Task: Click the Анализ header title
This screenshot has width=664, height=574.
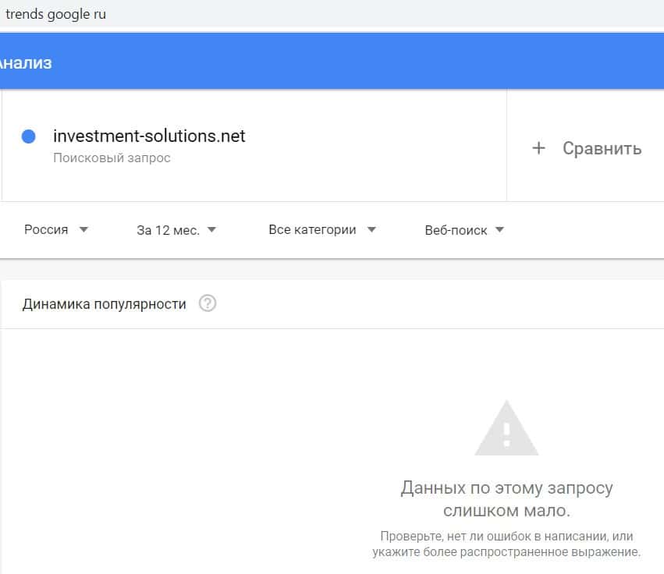Action: tap(26, 63)
